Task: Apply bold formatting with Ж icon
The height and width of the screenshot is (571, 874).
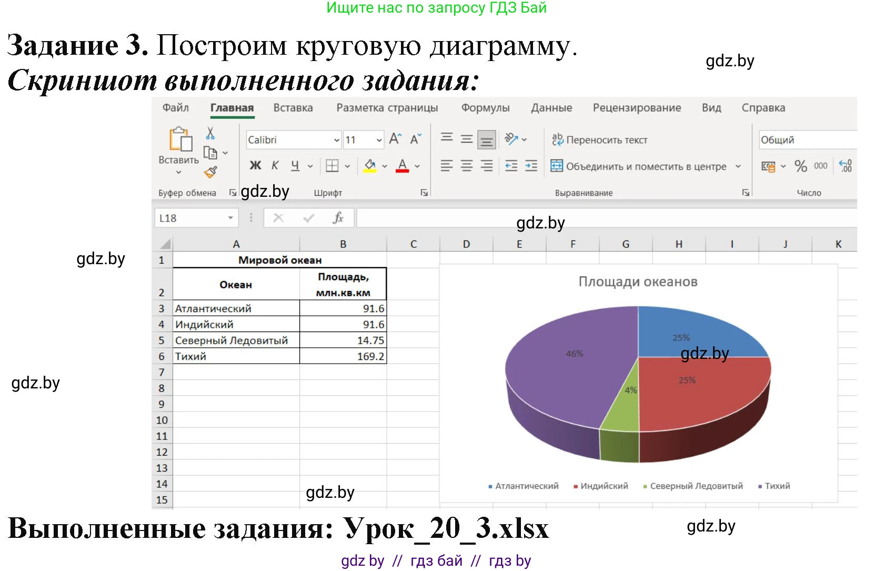Action: click(256, 165)
